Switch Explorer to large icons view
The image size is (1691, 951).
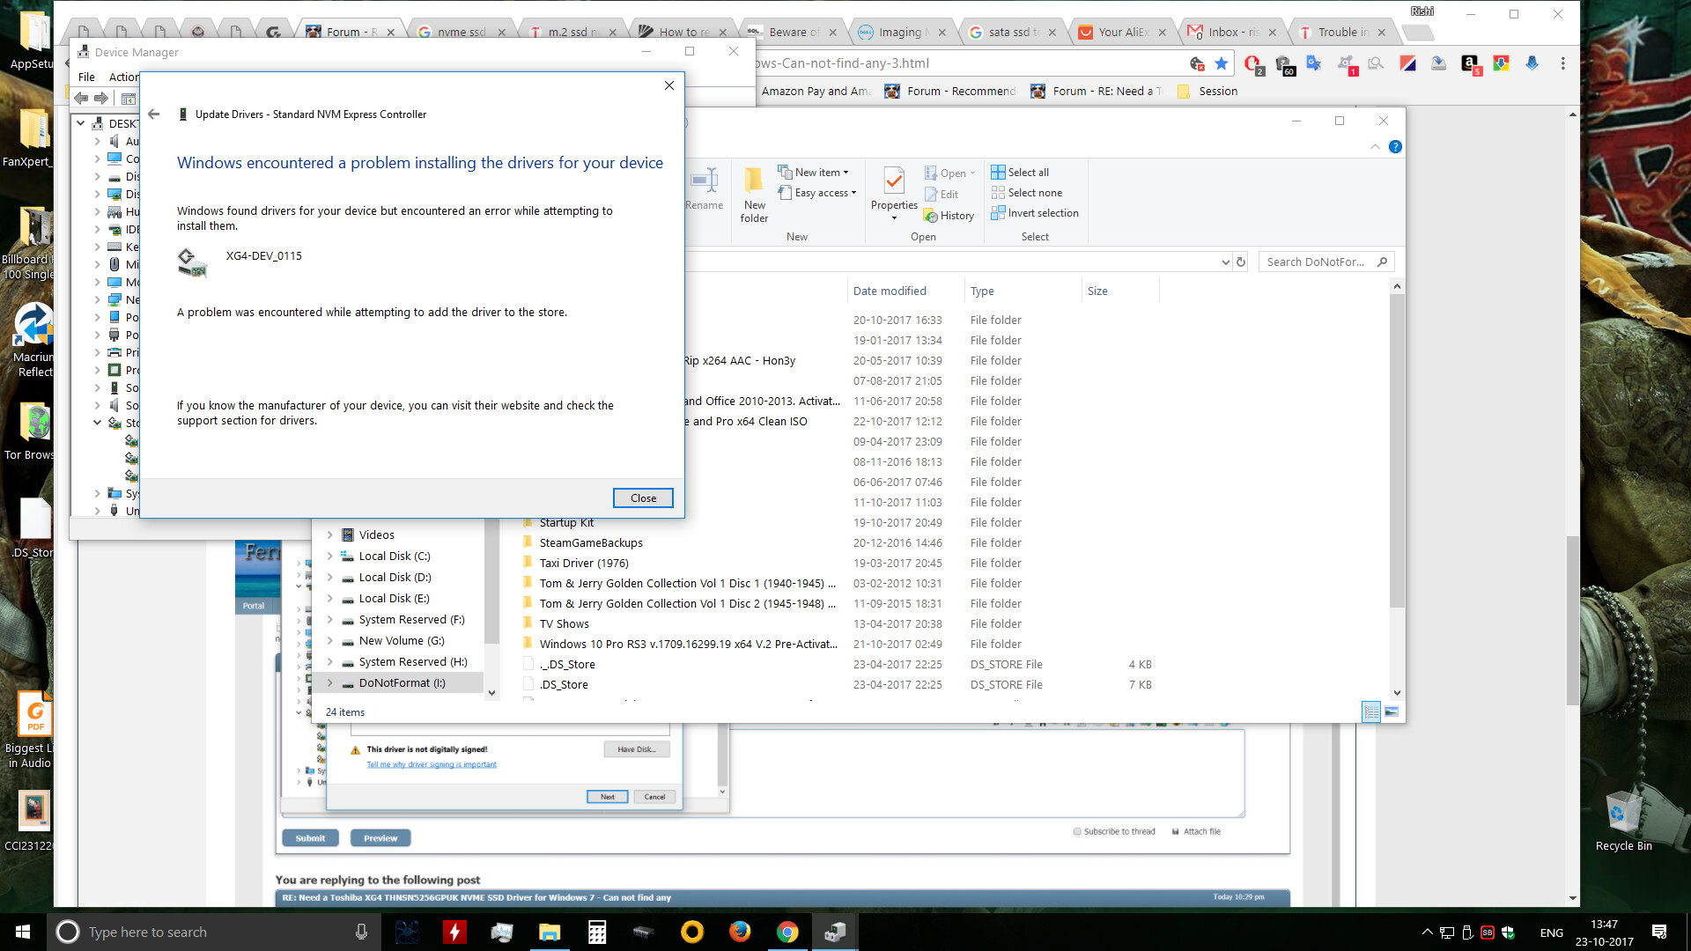[x=1392, y=711]
